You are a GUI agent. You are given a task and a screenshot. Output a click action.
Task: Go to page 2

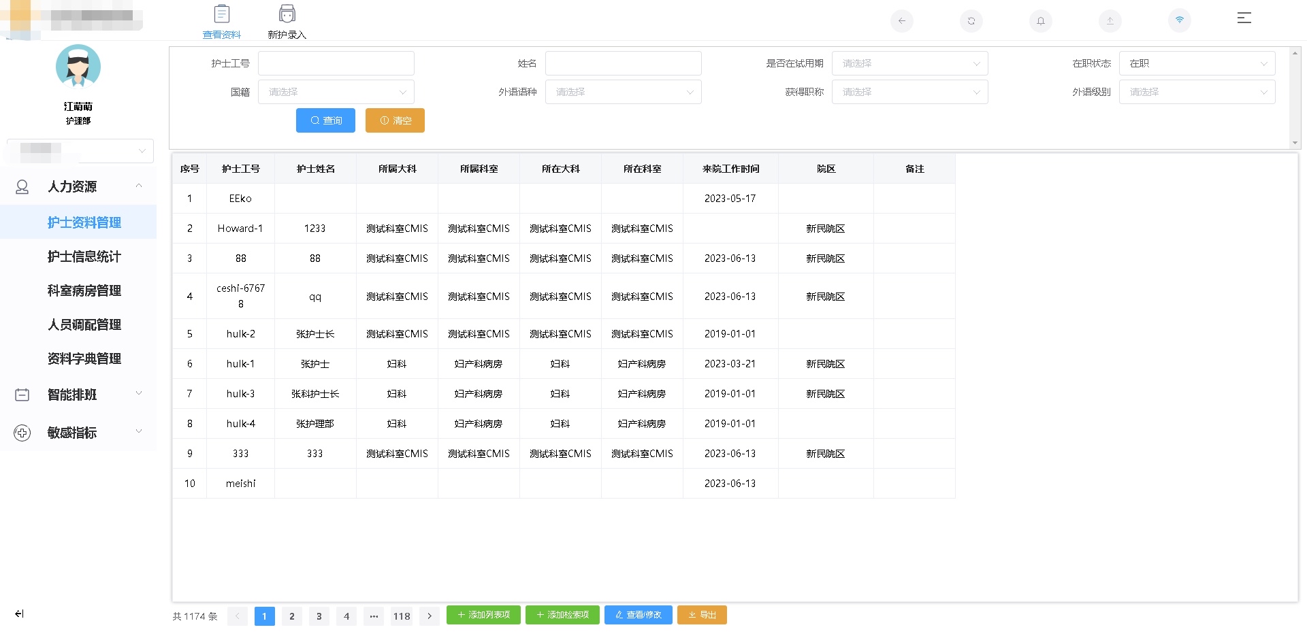point(292,616)
